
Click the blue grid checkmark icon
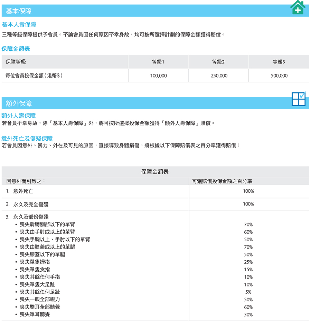point(299,99)
